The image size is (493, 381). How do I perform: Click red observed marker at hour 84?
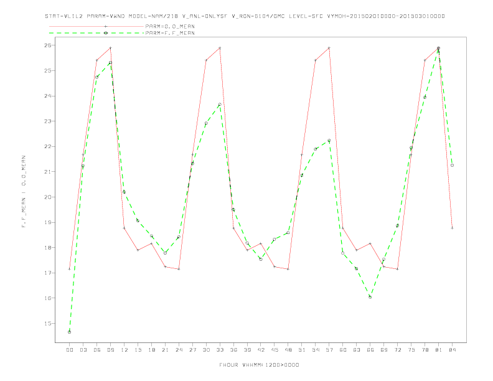[452, 228]
